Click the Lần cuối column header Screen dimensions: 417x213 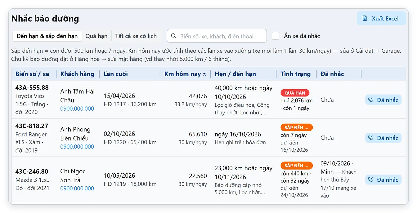[116, 74]
